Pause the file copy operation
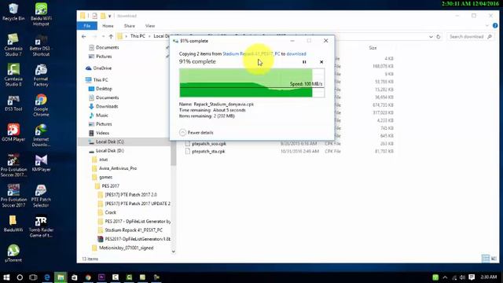This screenshot has height=283, width=503. 304,62
